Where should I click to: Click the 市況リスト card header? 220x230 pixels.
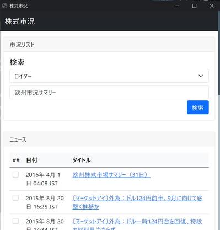coord(109,45)
